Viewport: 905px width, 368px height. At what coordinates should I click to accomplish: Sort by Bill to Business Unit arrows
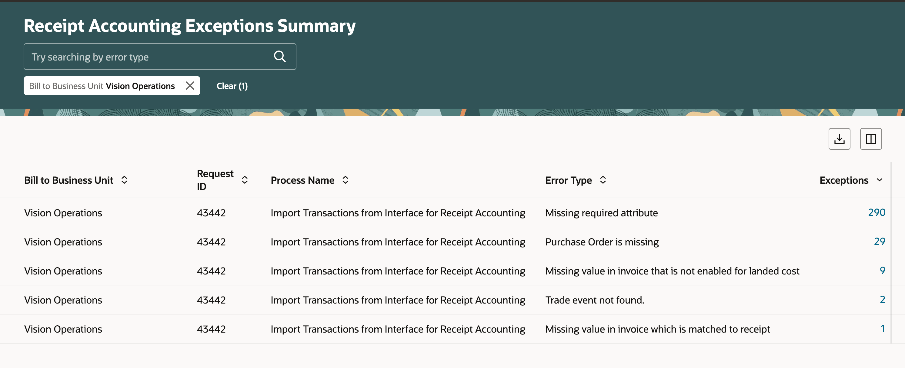[x=124, y=180]
